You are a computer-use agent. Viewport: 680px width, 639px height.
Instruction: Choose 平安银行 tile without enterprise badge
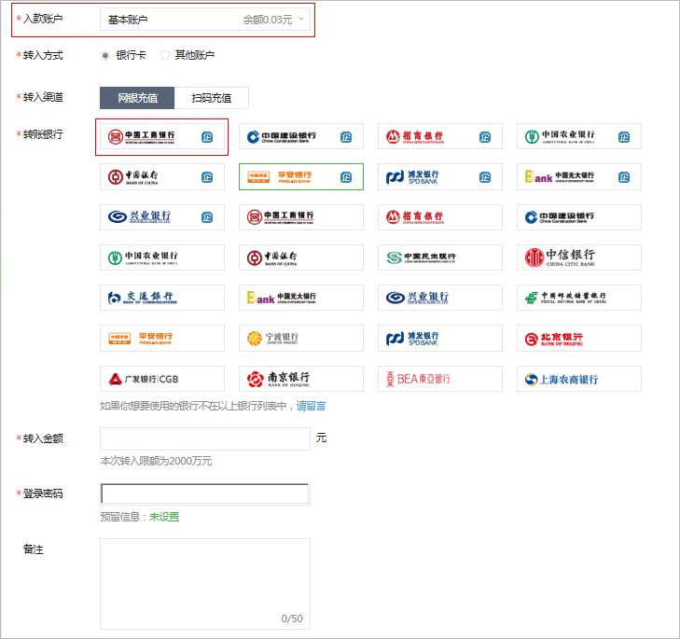[x=161, y=338]
